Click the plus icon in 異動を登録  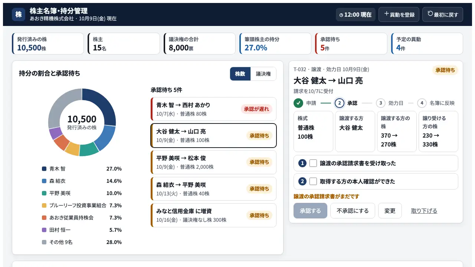pos(387,14)
